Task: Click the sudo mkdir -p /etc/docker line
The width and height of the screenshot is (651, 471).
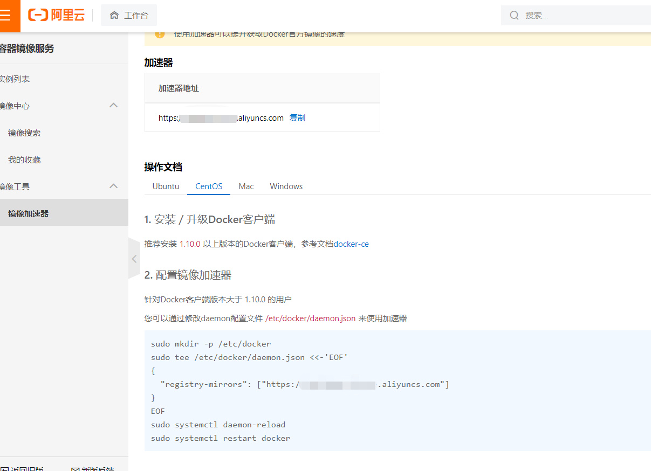Action: [211, 344]
